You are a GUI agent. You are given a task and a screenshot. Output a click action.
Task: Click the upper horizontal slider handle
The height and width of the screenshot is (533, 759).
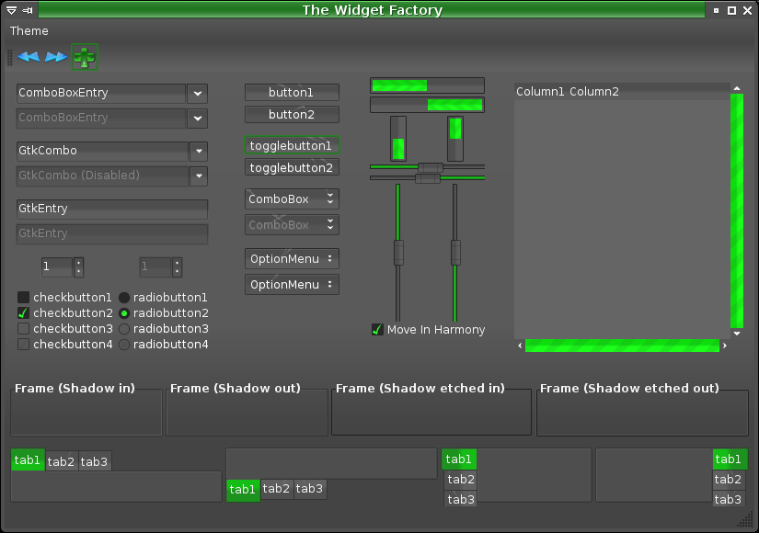[431, 167]
